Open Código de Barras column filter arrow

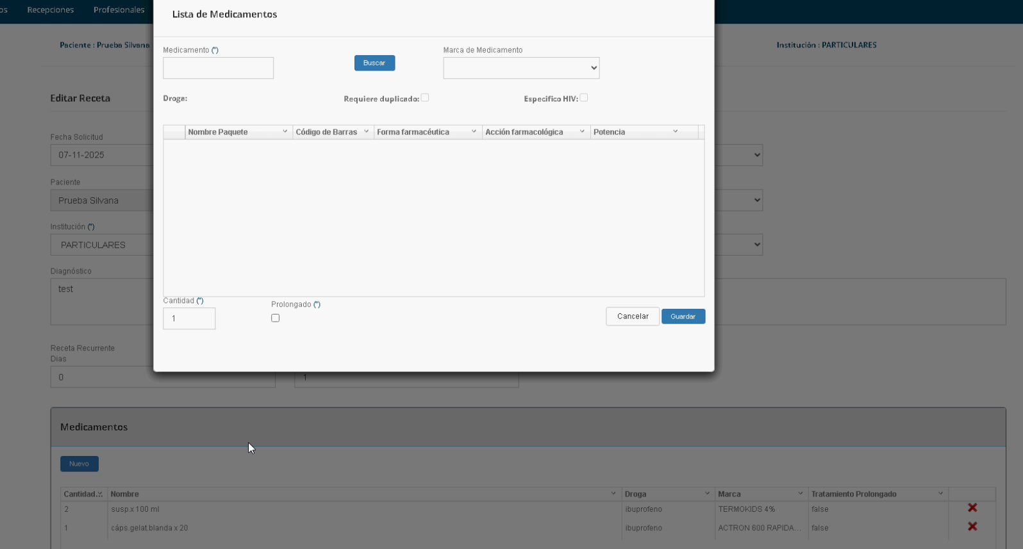point(366,131)
